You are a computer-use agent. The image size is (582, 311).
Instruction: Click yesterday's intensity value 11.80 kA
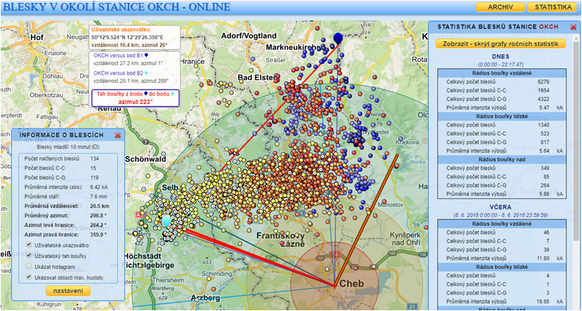pos(543,258)
